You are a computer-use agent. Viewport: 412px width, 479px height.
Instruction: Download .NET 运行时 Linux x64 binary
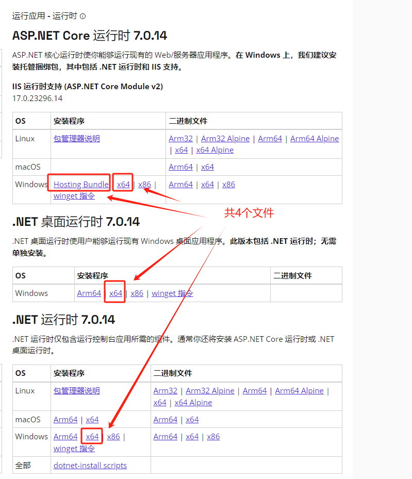[x=160, y=403]
